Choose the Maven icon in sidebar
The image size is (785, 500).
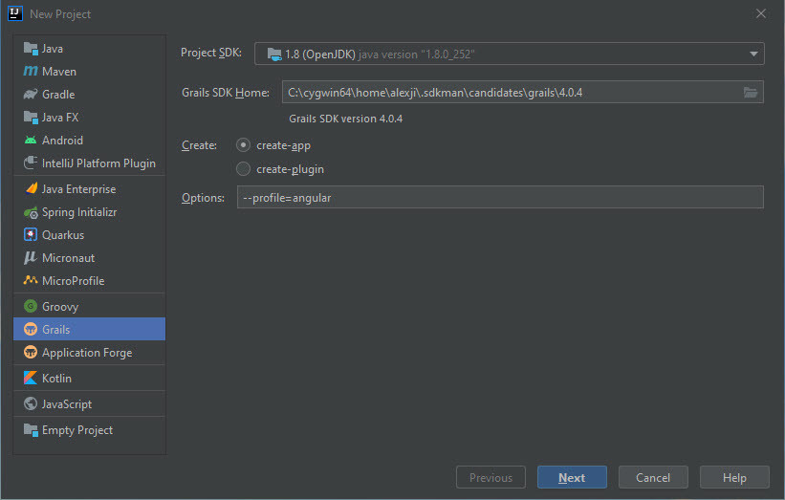(31, 72)
